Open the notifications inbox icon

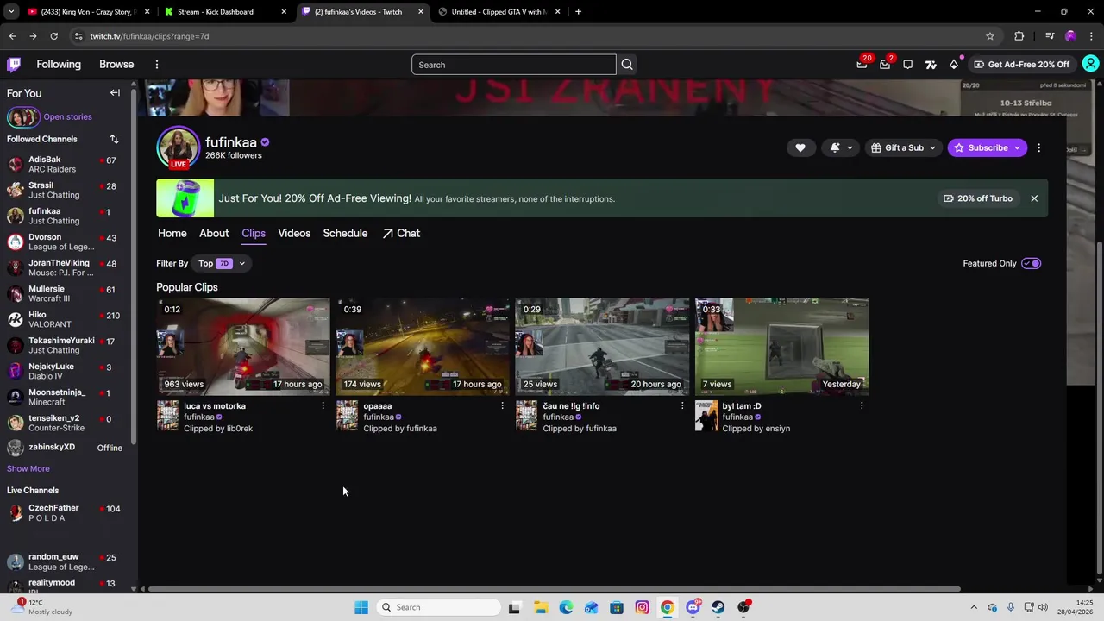(885, 64)
